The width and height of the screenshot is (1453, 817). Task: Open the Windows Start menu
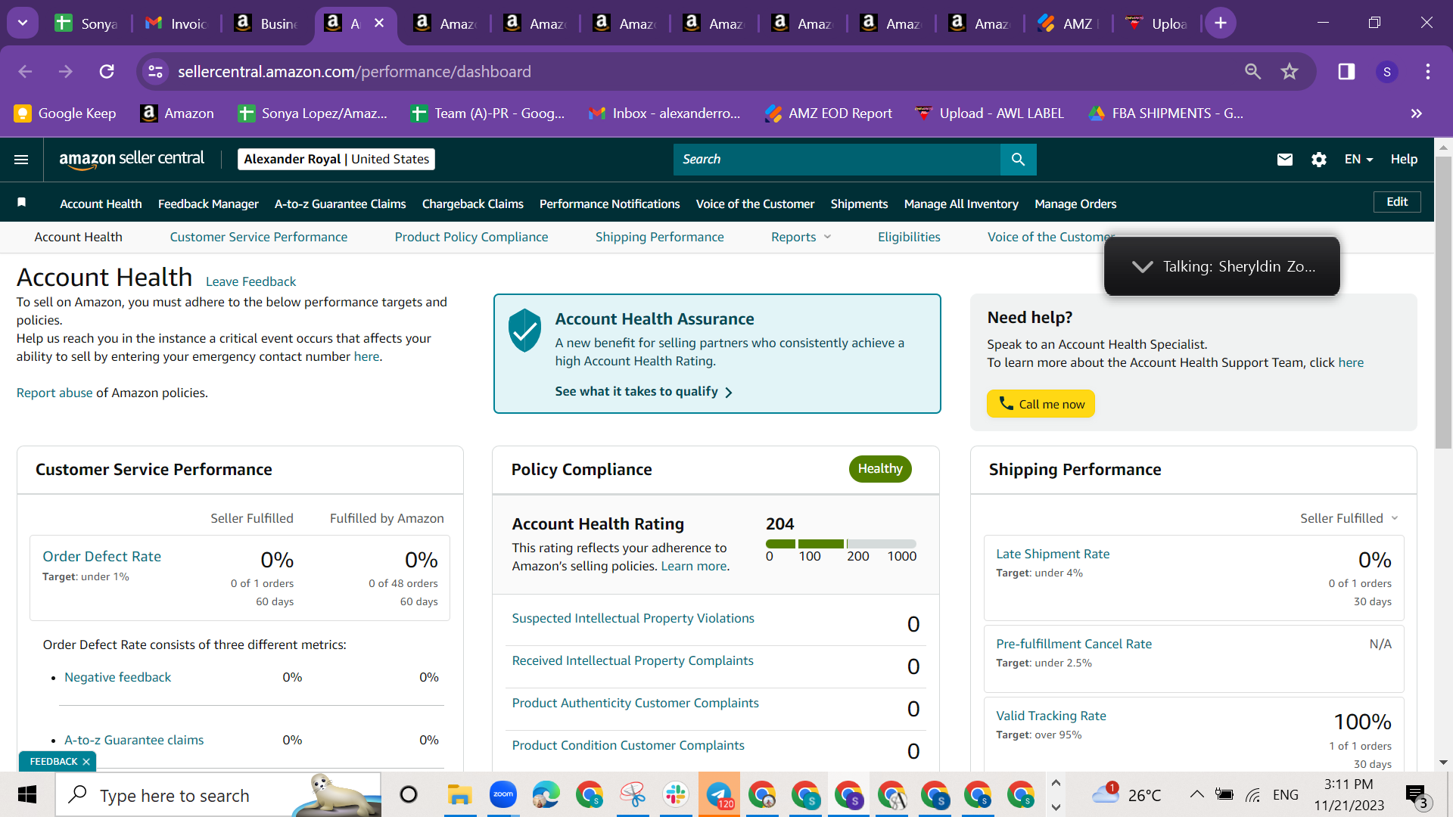[x=27, y=795]
